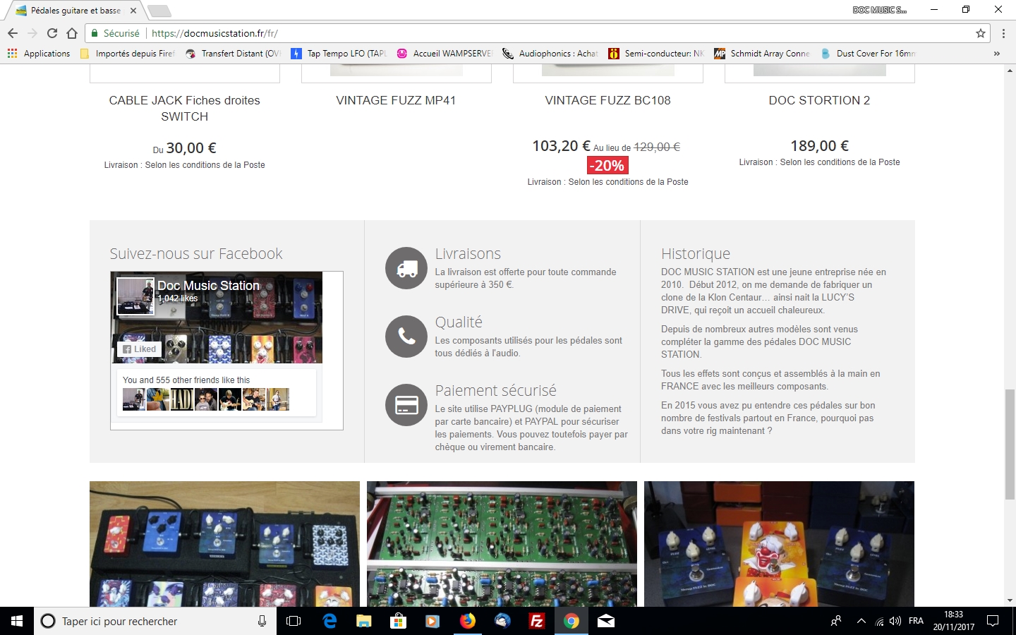1016x635 pixels.
Task: Reload the page with refresh icon
Action: click(x=52, y=33)
